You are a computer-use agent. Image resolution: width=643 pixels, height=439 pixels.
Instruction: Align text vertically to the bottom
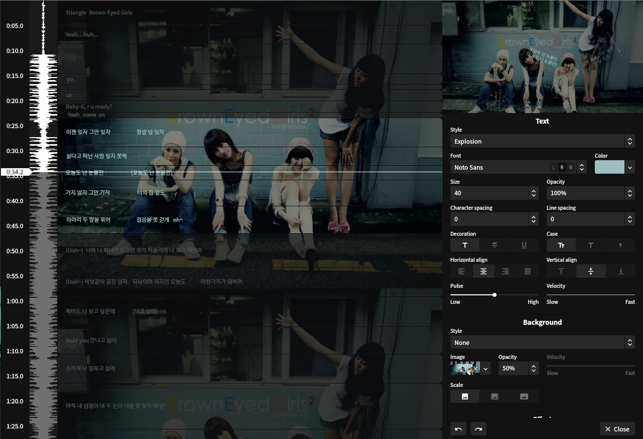pyautogui.click(x=620, y=271)
